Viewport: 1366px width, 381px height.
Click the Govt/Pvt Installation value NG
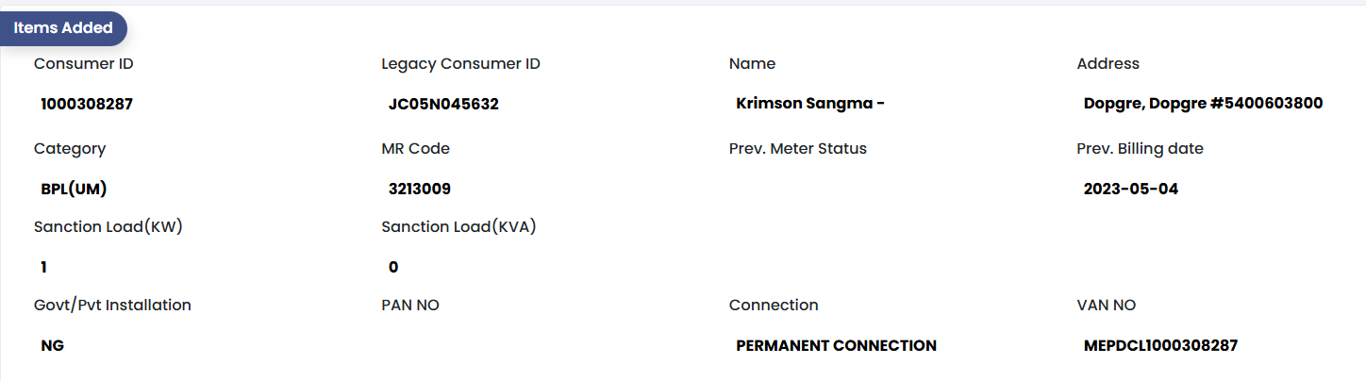tap(53, 346)
